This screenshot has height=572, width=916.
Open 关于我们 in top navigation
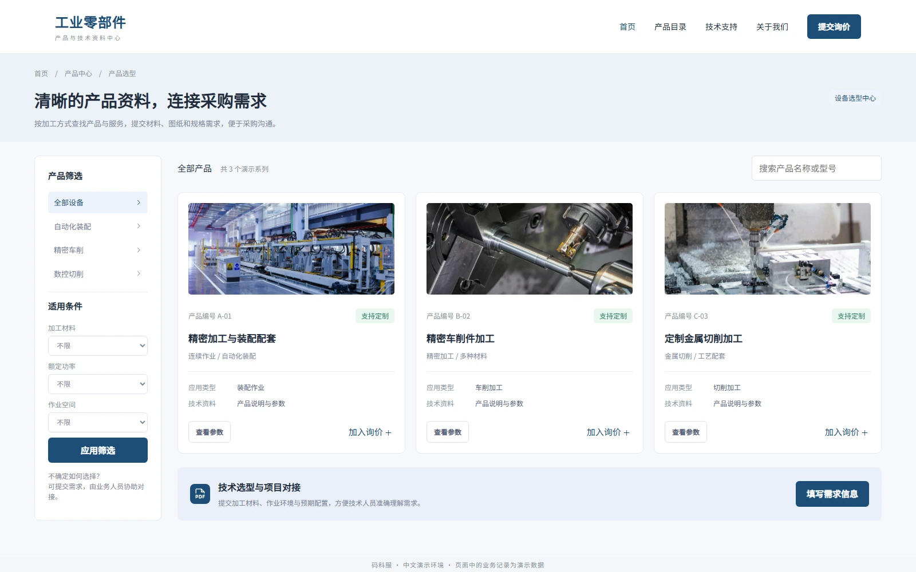point(772,27)
